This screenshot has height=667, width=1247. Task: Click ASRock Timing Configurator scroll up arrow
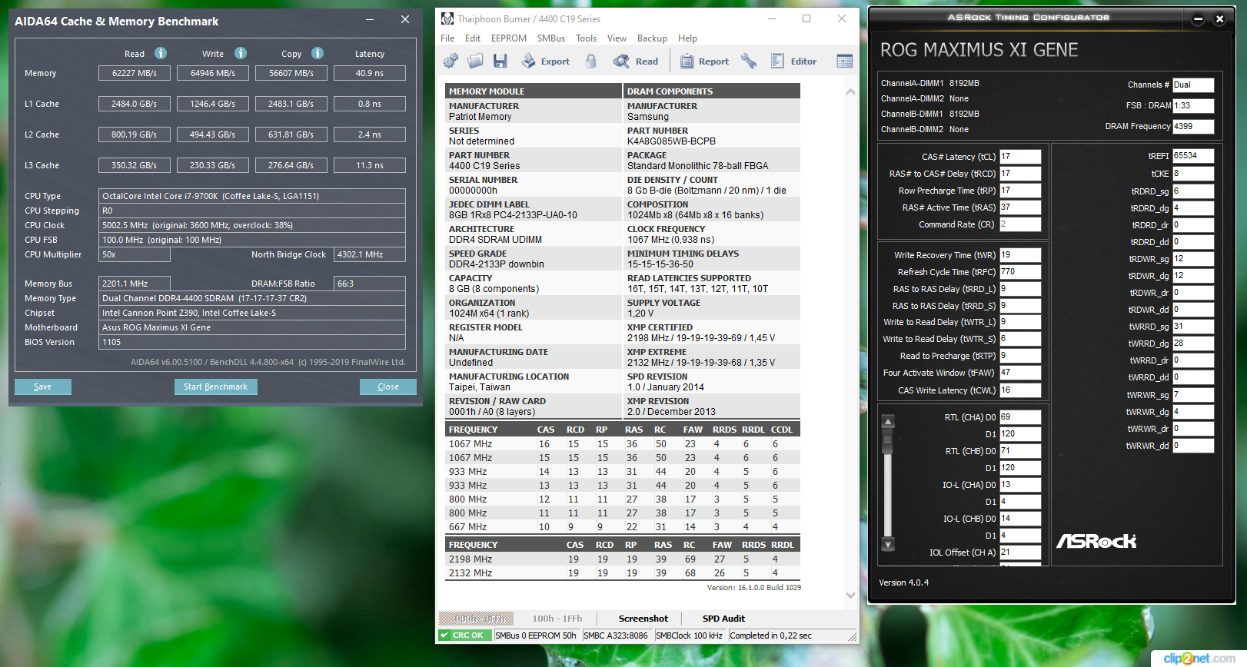tap(888, 421)
